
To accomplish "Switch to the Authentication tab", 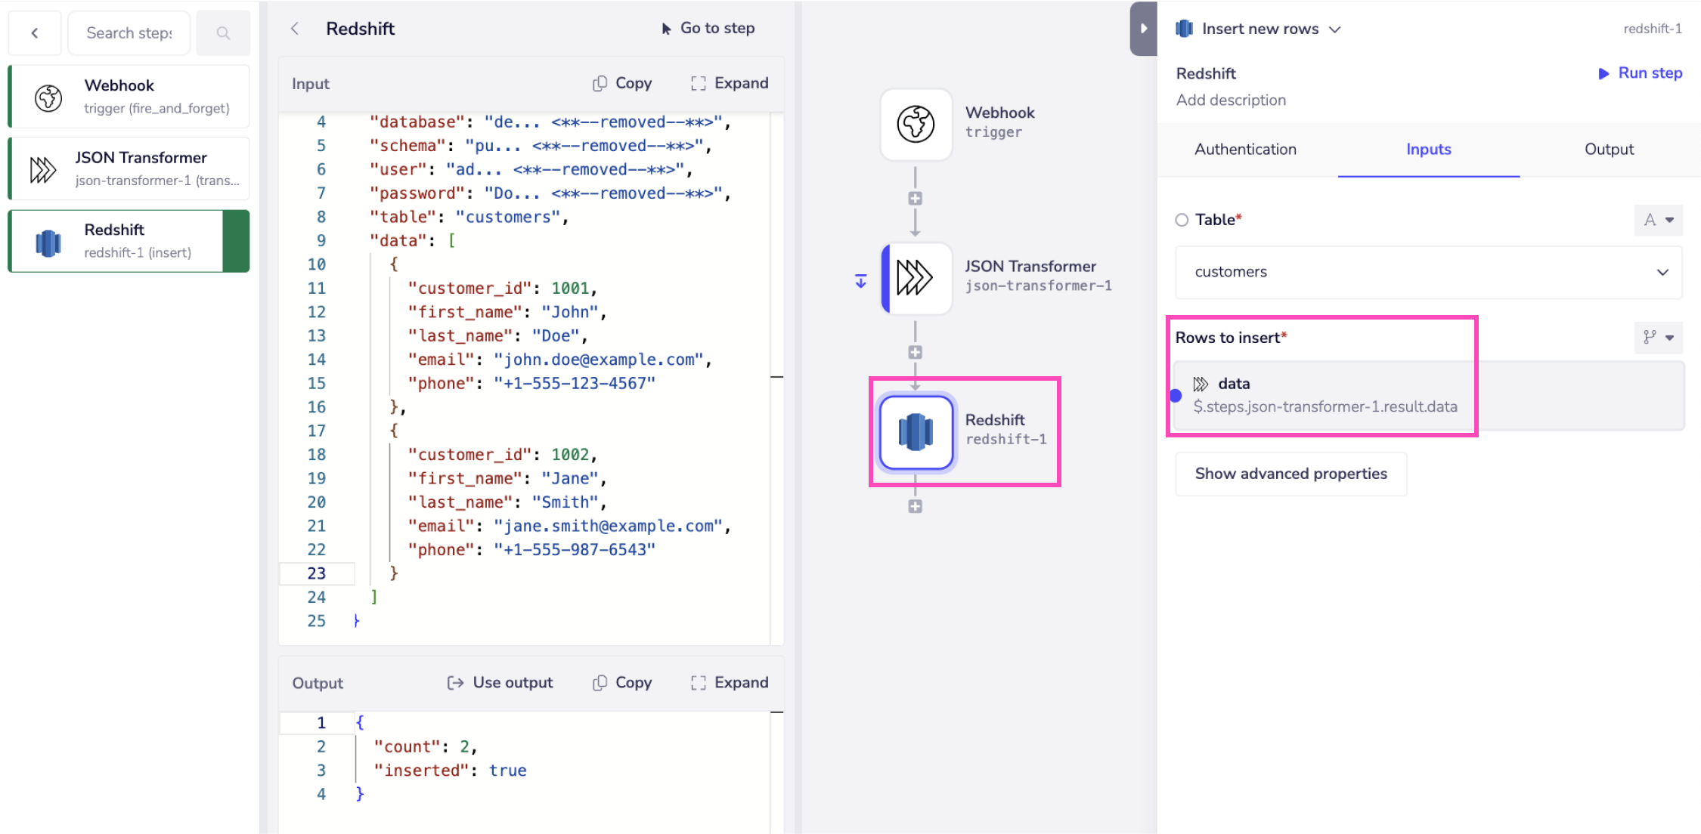I will click(x=1245, y=150).
